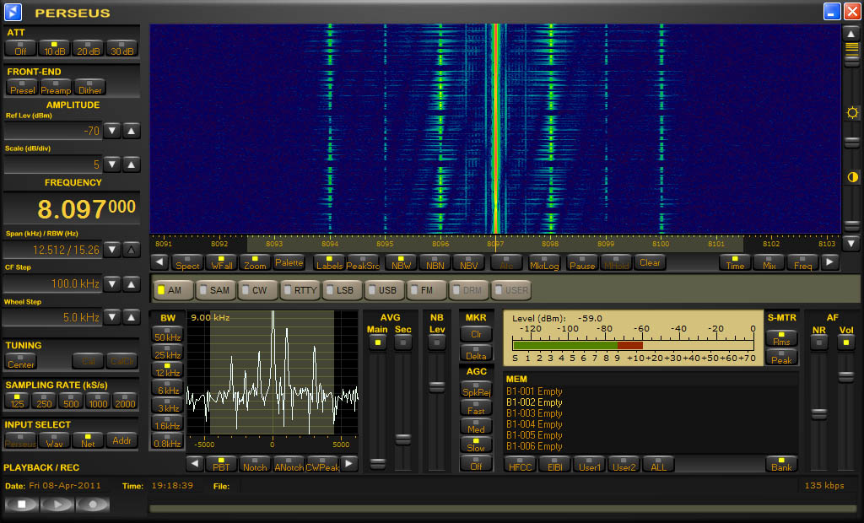
Task: Select 250 kS/s sampling rate
Action: (x=44, y=401)
